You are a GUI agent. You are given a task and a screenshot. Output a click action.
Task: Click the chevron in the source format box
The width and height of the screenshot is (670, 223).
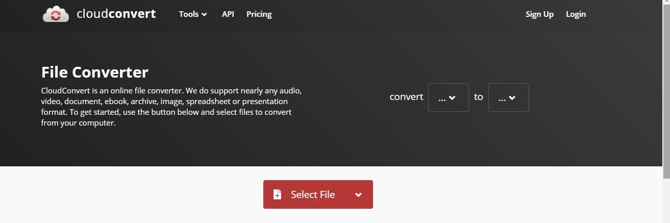452,98
